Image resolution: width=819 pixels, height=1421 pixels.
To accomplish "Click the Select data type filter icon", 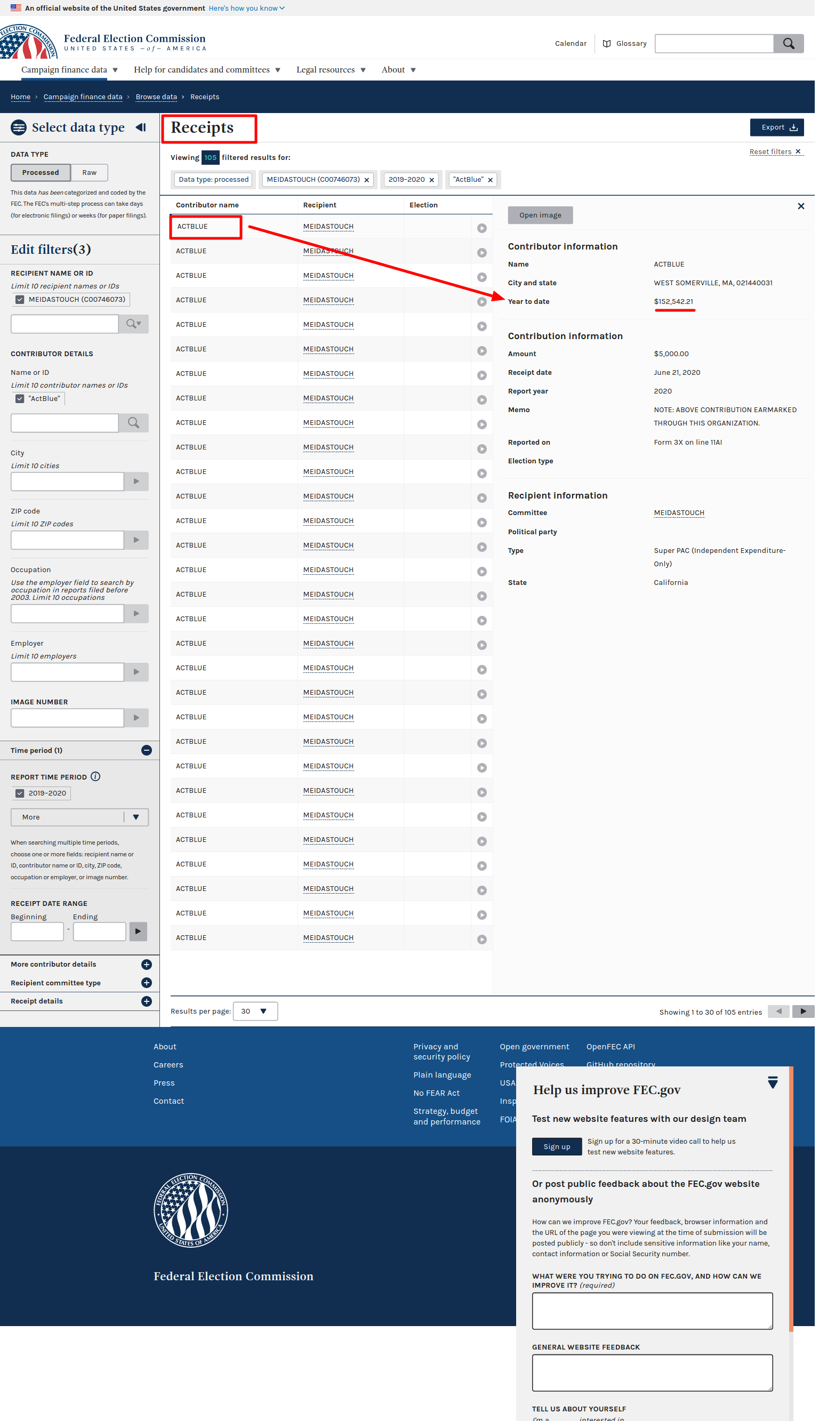I will [x=19, y=127].
